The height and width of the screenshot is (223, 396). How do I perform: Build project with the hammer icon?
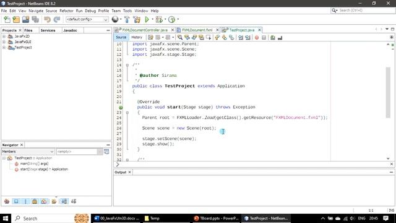click(127, 19)
